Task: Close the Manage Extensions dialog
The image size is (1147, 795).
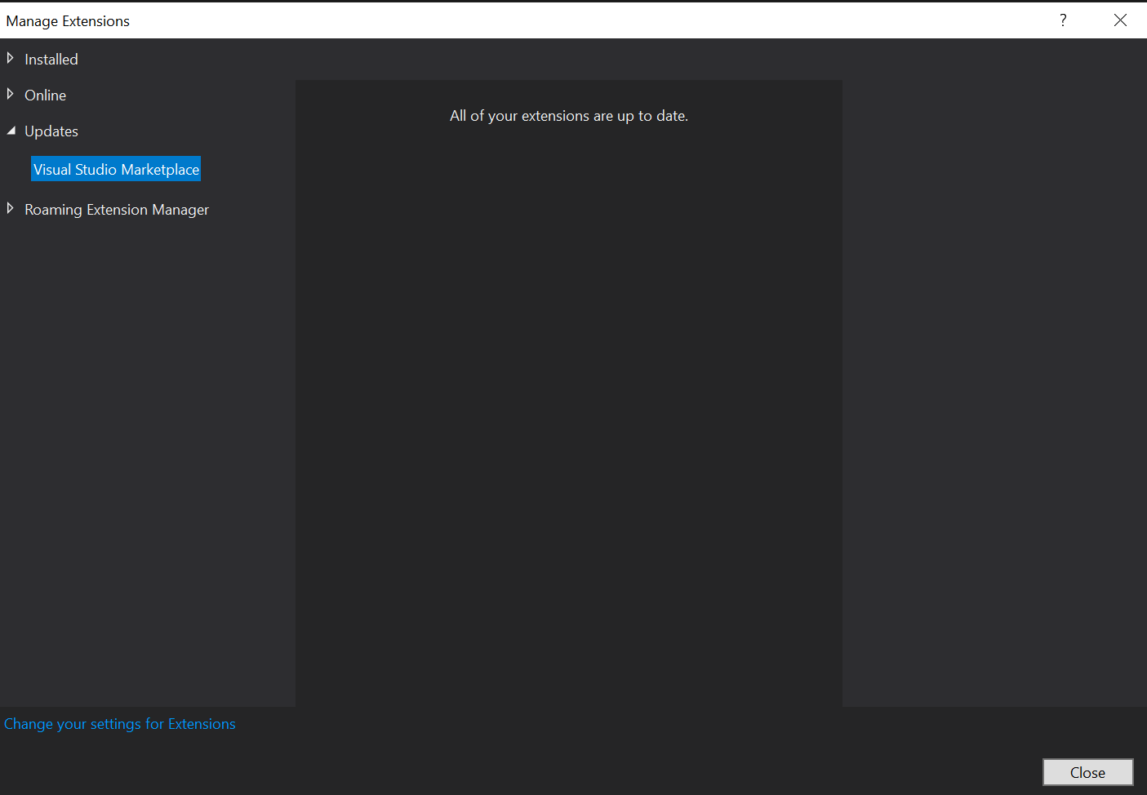Action: pos(1087,771)
